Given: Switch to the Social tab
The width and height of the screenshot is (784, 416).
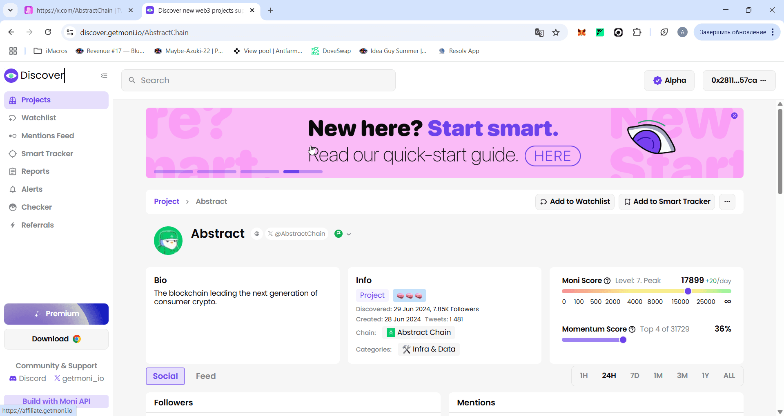Looking at the screenshot, I should [165, 376].
